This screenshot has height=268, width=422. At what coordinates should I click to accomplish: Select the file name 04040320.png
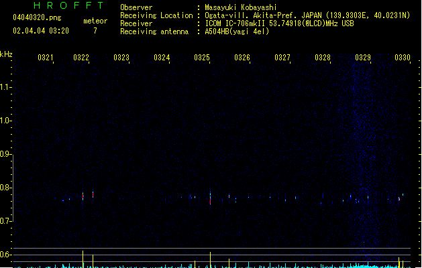[37, 17]
